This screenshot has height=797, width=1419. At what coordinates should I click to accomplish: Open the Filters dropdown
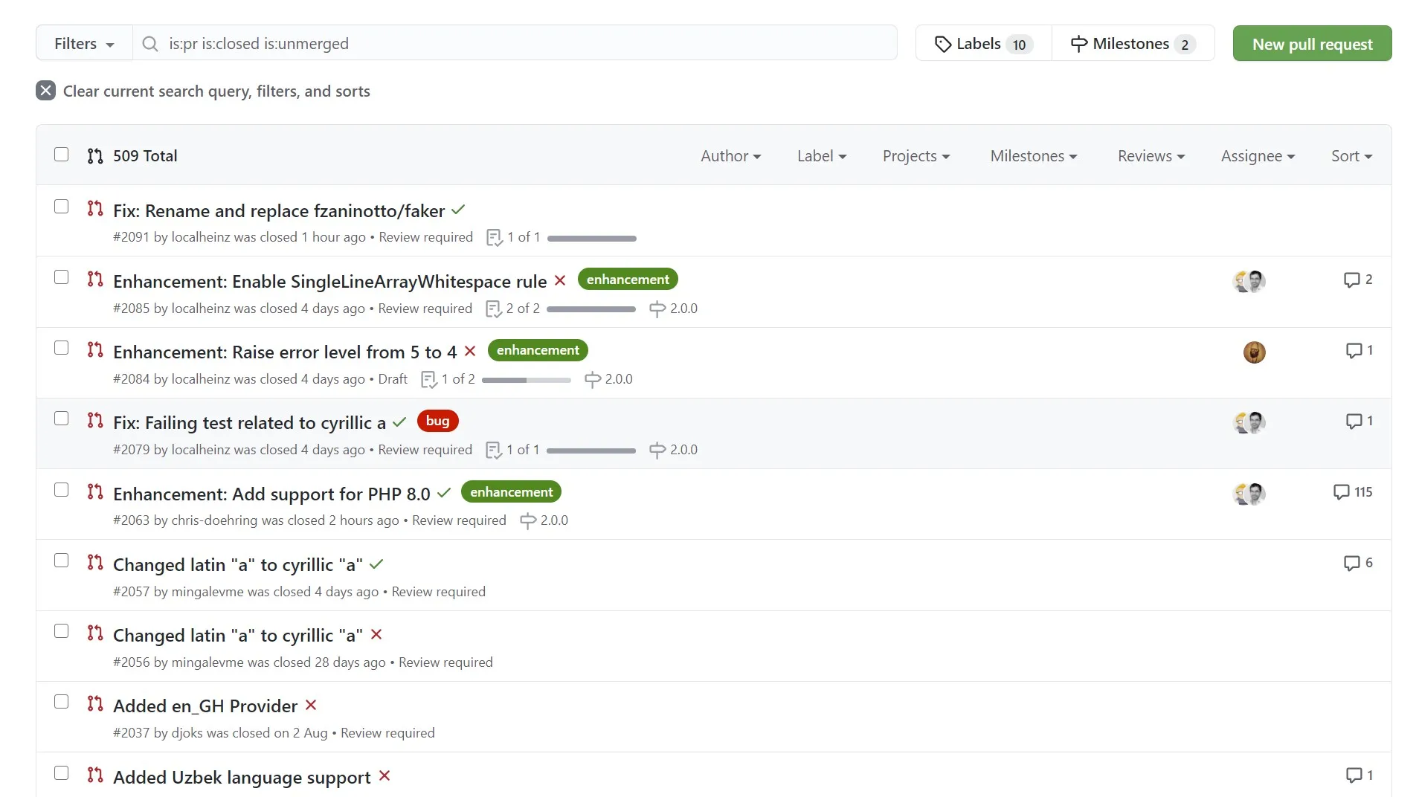point(84,44)
